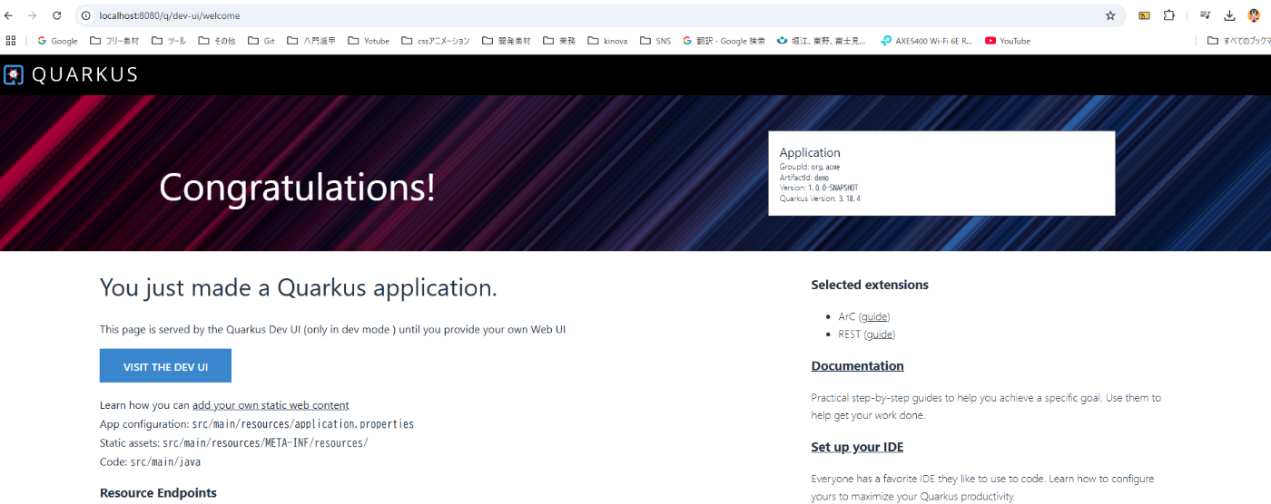Open the cssアニメーション bookmark folder

(x=435, y=41)
